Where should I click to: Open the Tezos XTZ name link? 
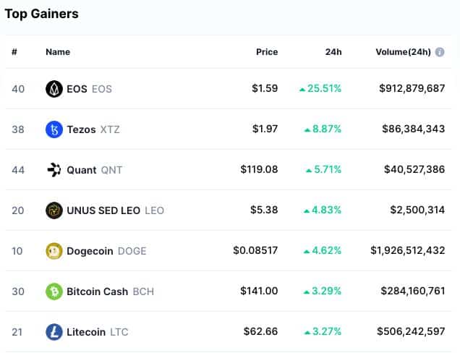tap(93, 129)
